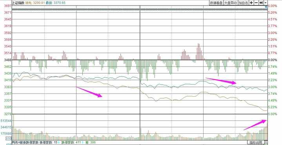Open 大盘异动 view
282x145 pixels.
(231, 3)
